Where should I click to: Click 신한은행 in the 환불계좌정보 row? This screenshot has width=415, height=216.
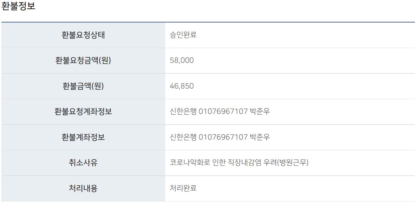click(x=183, y=137)
